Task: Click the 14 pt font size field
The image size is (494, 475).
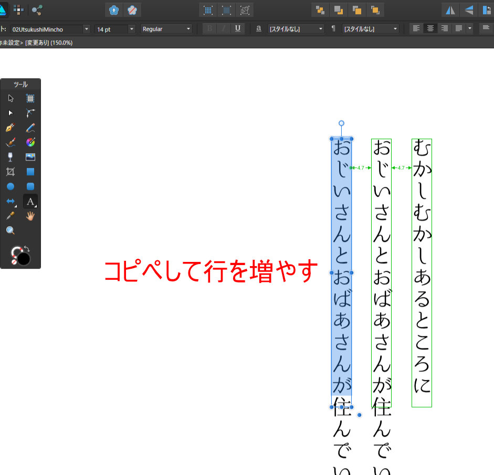Action: coord(111,29)
